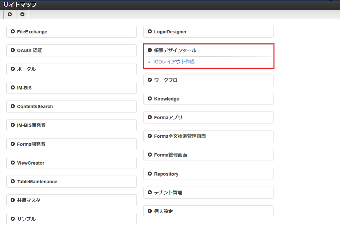Click the plus icon beside LogicDesigner
This screenshot has width=340, height=229.
tap(150, 32)
